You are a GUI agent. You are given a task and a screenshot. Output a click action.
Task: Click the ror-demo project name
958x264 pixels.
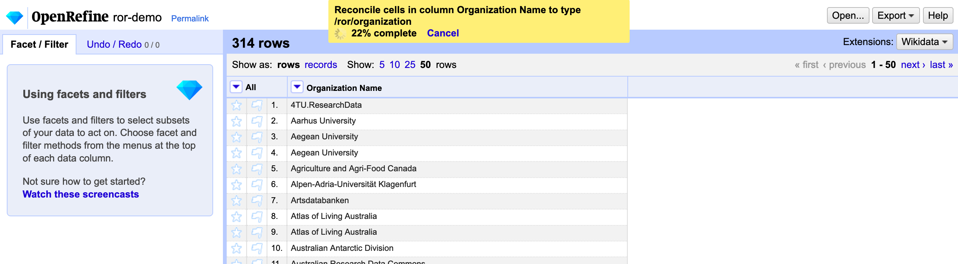pos(137,17)
